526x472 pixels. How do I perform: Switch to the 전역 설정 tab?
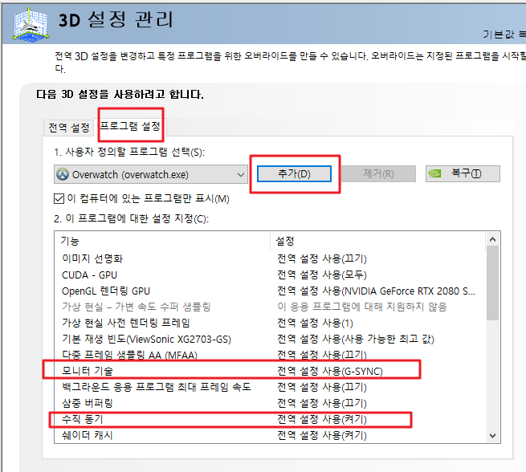(x=69, y=128)
